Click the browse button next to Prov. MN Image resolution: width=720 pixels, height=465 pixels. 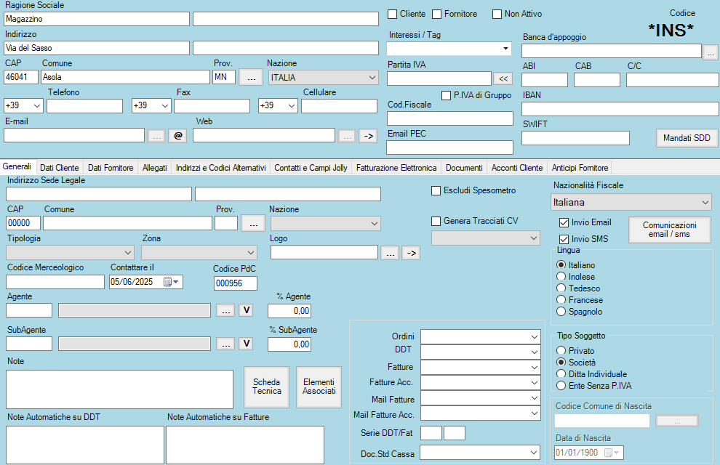(x=250, y=77)
